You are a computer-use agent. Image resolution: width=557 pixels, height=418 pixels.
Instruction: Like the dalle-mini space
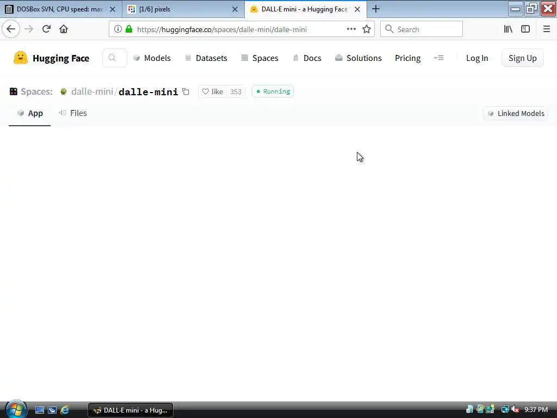pos(213,91)
